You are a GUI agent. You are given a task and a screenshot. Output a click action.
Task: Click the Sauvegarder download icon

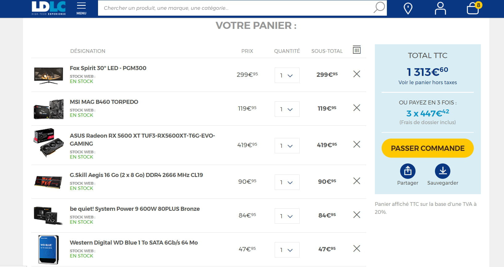click(x=443, y=171)
